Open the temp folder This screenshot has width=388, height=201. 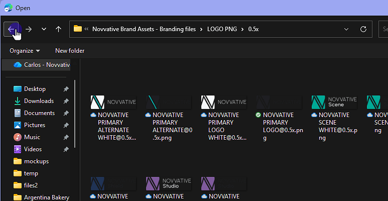(x=31, y=173)
